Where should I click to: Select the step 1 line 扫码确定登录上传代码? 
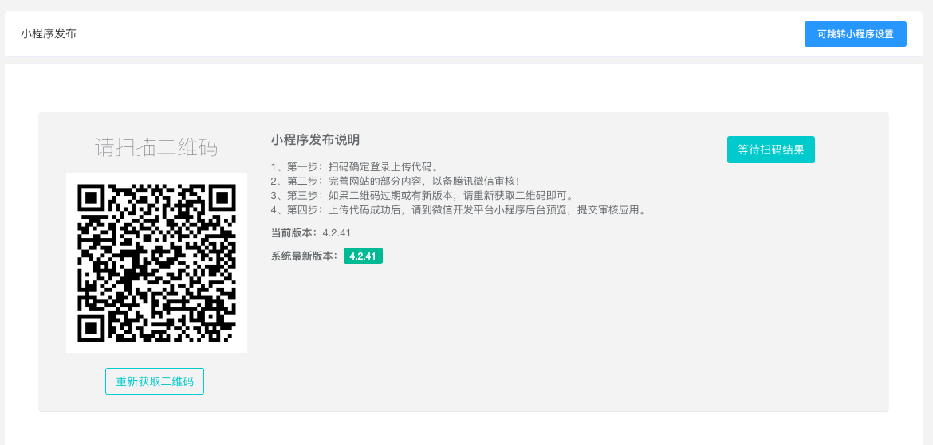point(355,166)
